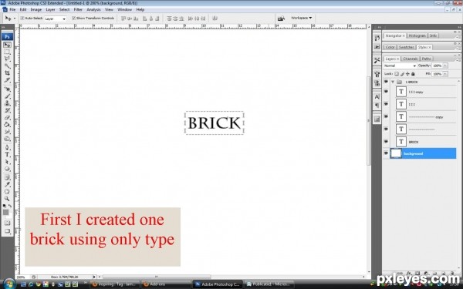Open the Move tool preset picker arrow
Image resolution: width=463 pixels, height=289 pixels.
pos(15,18)
